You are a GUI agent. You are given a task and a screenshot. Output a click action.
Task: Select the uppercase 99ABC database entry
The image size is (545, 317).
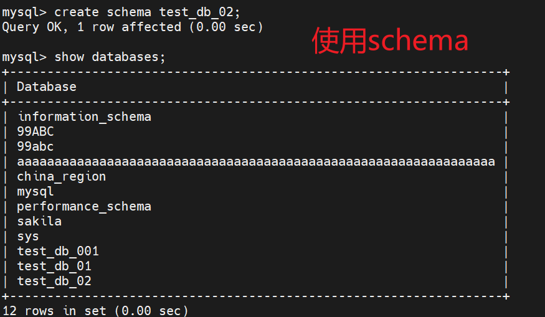click(36, 131)
